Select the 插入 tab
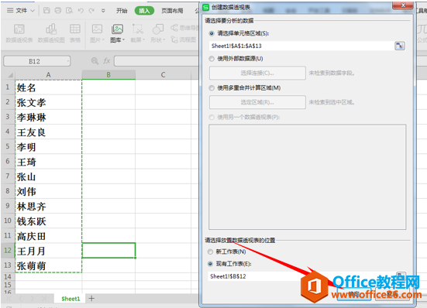Image resolution: width=427 pixels, height=308 pixels. [144, 11]
